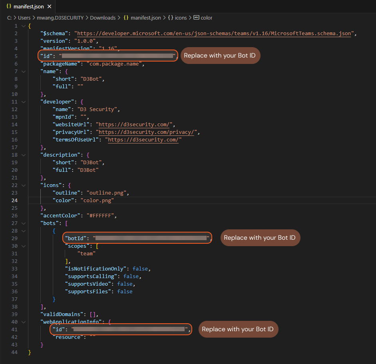The height and width of the screenshot is (364, 376).
Task: Click the manifest.json file icon in breadcrumb
Action: coord(126,18)
